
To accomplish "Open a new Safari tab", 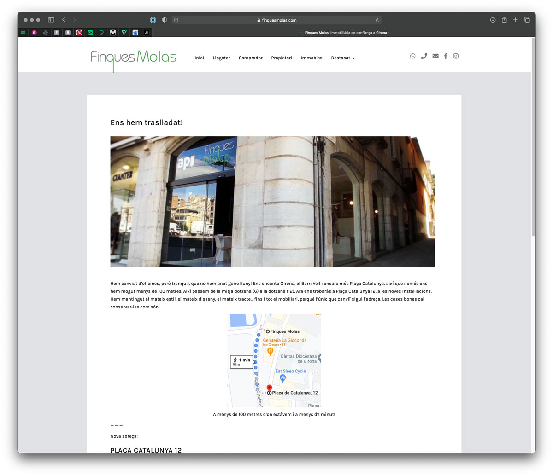I will pyautogui.click(x=515, y=20).
